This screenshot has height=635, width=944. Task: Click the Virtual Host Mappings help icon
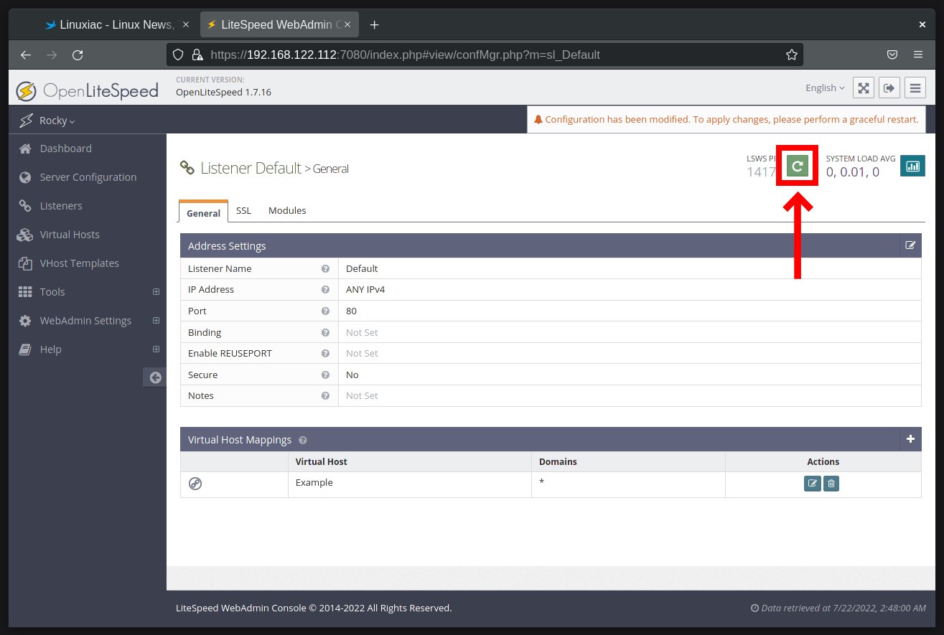tap(302, 440)
